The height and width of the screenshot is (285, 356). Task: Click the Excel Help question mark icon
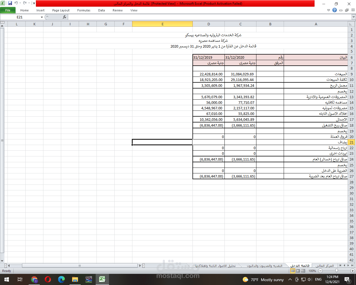(335, 10)
